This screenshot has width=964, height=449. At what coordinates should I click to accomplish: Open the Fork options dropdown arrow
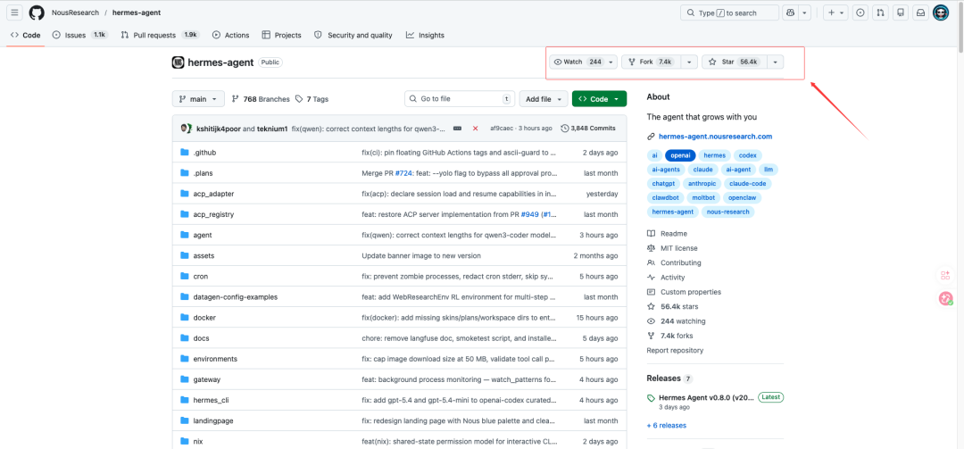pyautogui.click(x=690, y=62)
